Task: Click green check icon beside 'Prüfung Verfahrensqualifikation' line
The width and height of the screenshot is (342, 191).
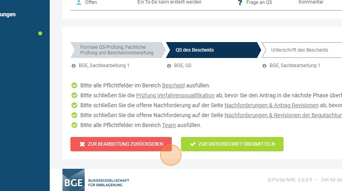Action: pyautogui.click(x=74, y=95)
